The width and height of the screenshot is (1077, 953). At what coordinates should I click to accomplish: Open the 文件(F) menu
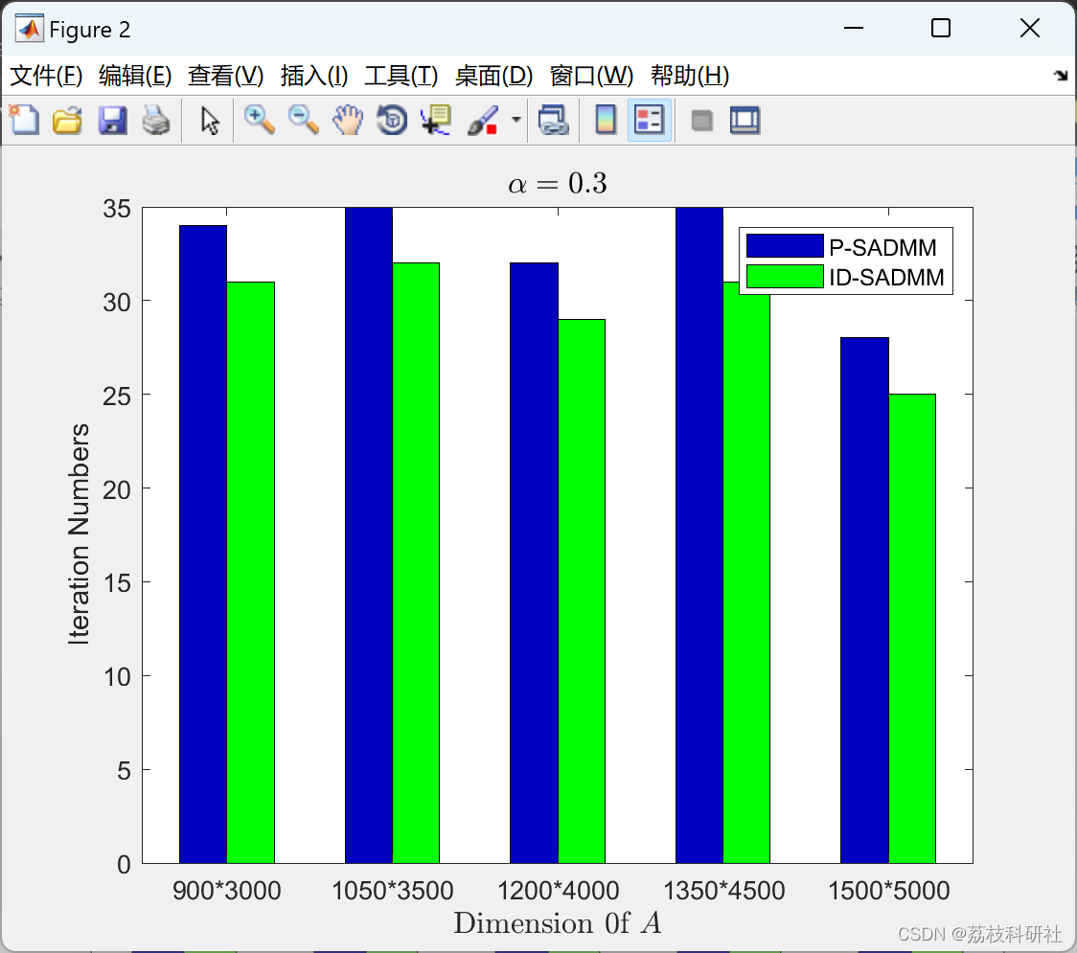[46, 76]
